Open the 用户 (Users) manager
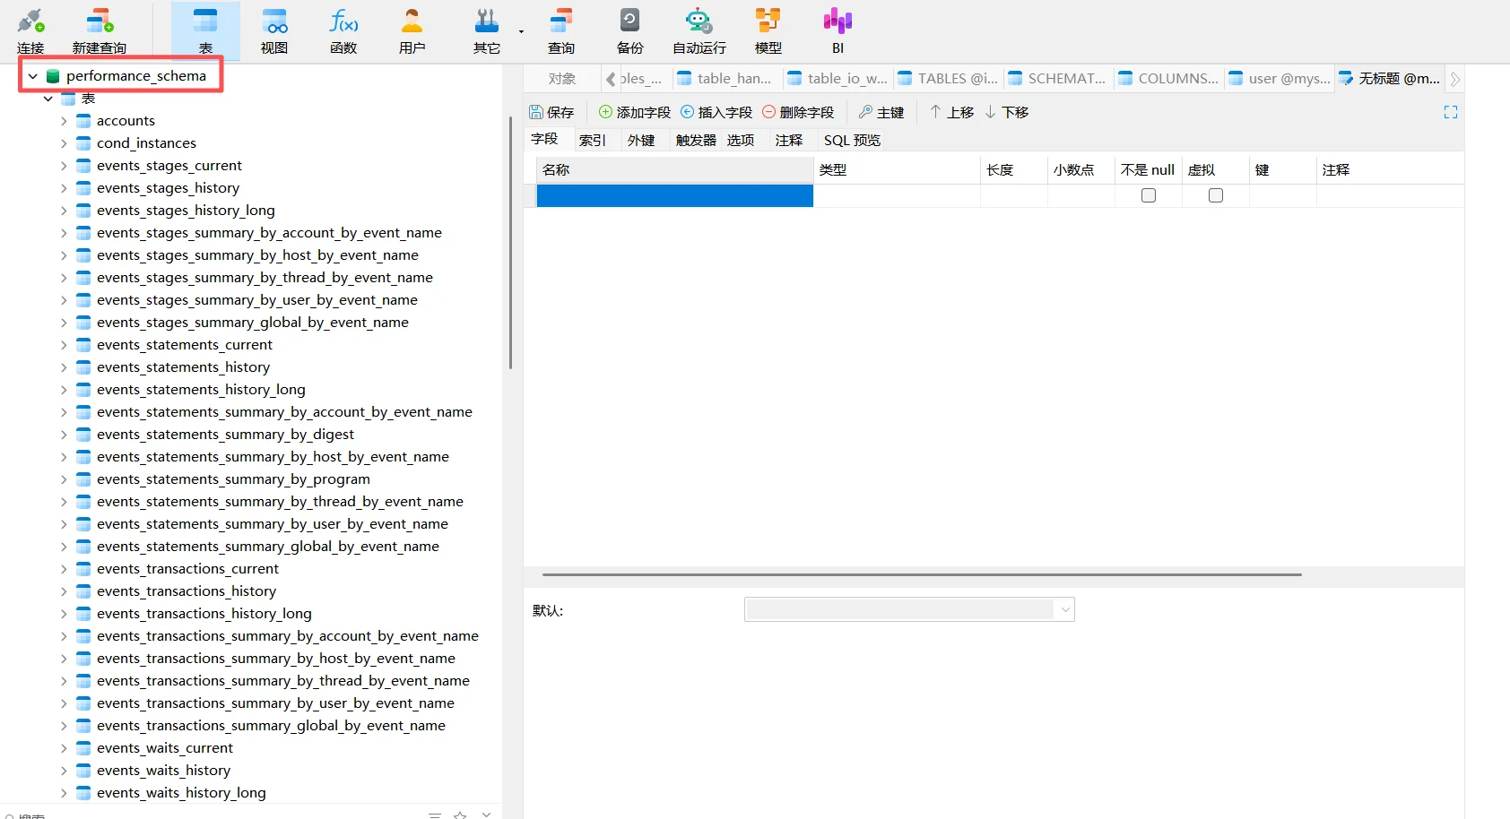Image resolution: width=1510 pixels, height=819 pixels. [412, 30]
